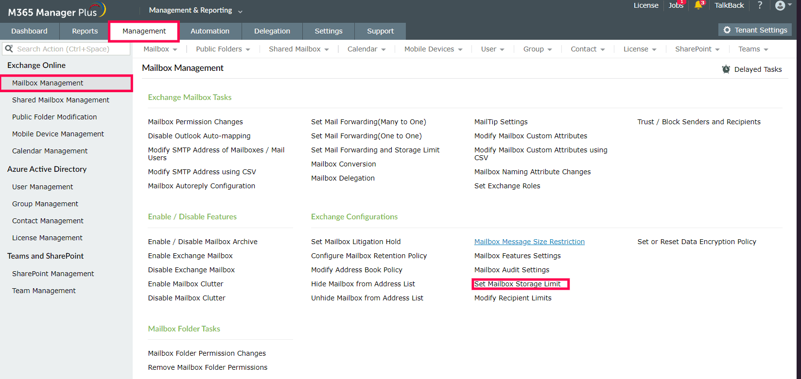This screenshot has width=801, height=379.
Task: Expand the License dropdown in toolbar
Action: [640, 49]
